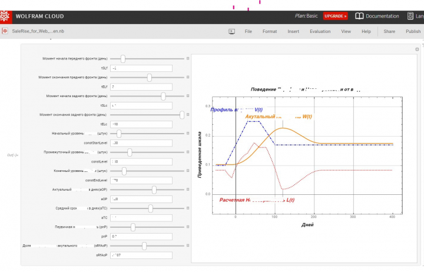Click the presentation screen icon left of File
This screenshot has height=272, width=424.
tap(232, 31)
